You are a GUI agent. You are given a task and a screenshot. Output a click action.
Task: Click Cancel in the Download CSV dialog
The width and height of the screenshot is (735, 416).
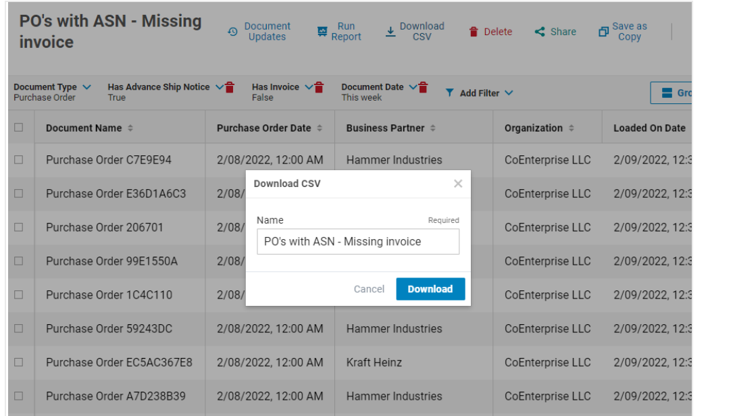[x=369, y=289]
